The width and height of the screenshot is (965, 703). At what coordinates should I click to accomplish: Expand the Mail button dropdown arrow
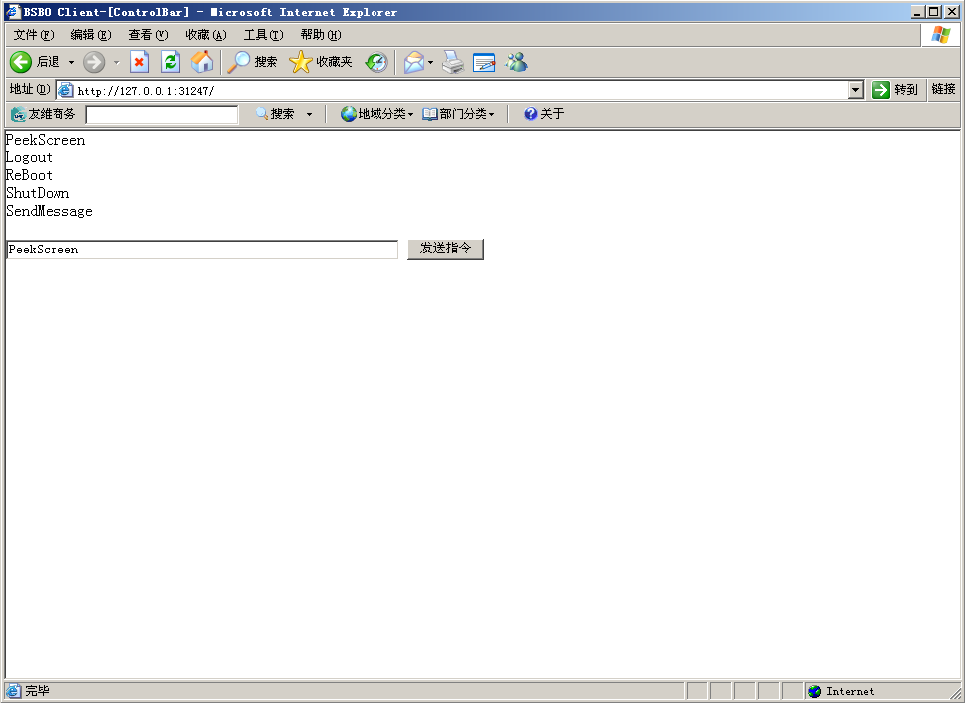click(430, 62)
